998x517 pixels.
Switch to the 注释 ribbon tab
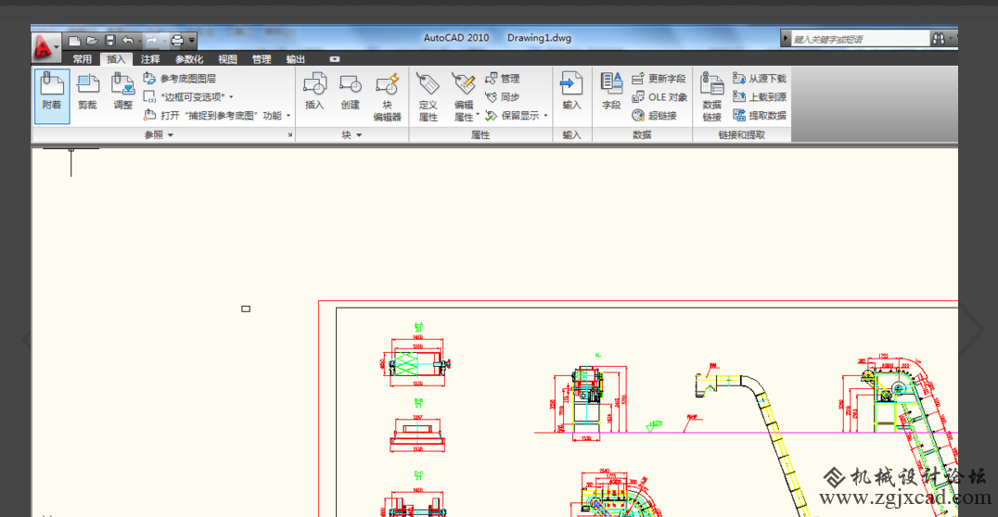point(150,59)
